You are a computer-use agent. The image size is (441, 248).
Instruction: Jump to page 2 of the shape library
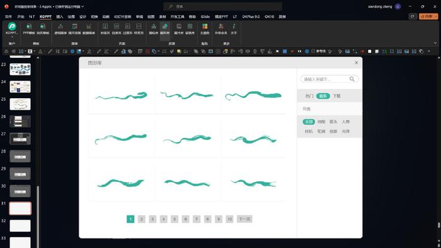[142, 219]
